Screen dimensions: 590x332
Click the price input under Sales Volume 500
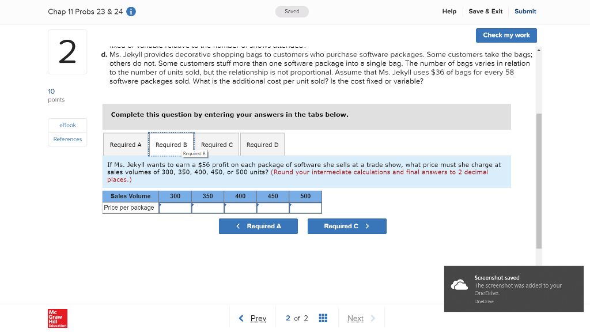point(306,207)
